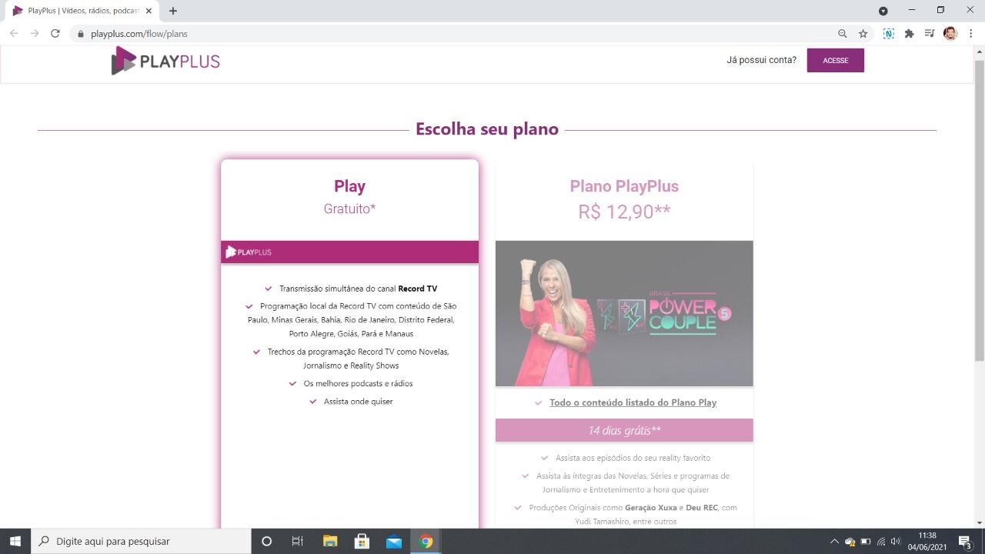This screenshot has width=985, height=554.
Task: Bookmark this page with the star
Action: [863, 34]
